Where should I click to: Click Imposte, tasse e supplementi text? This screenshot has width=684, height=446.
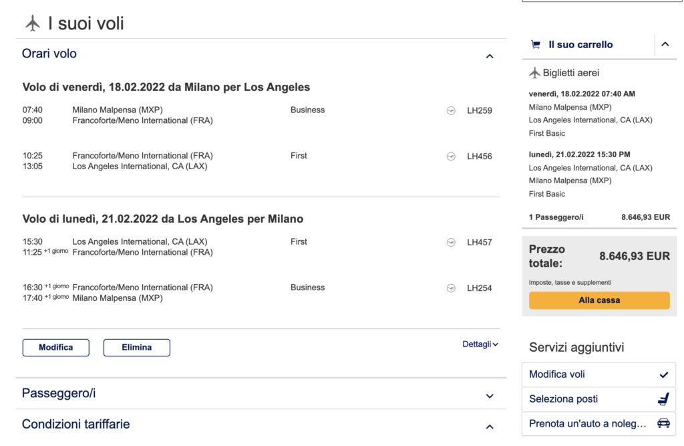point(570,283)
